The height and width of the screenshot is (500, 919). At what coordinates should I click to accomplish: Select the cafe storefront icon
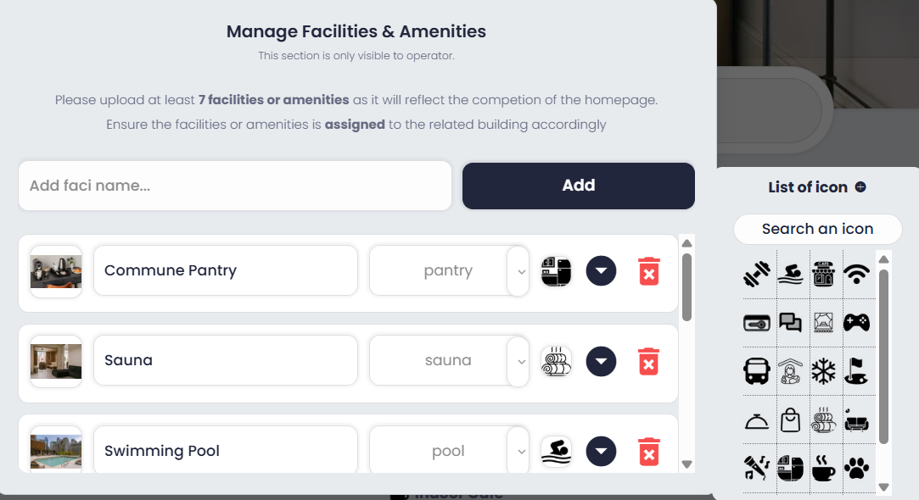tap(823, 273)
